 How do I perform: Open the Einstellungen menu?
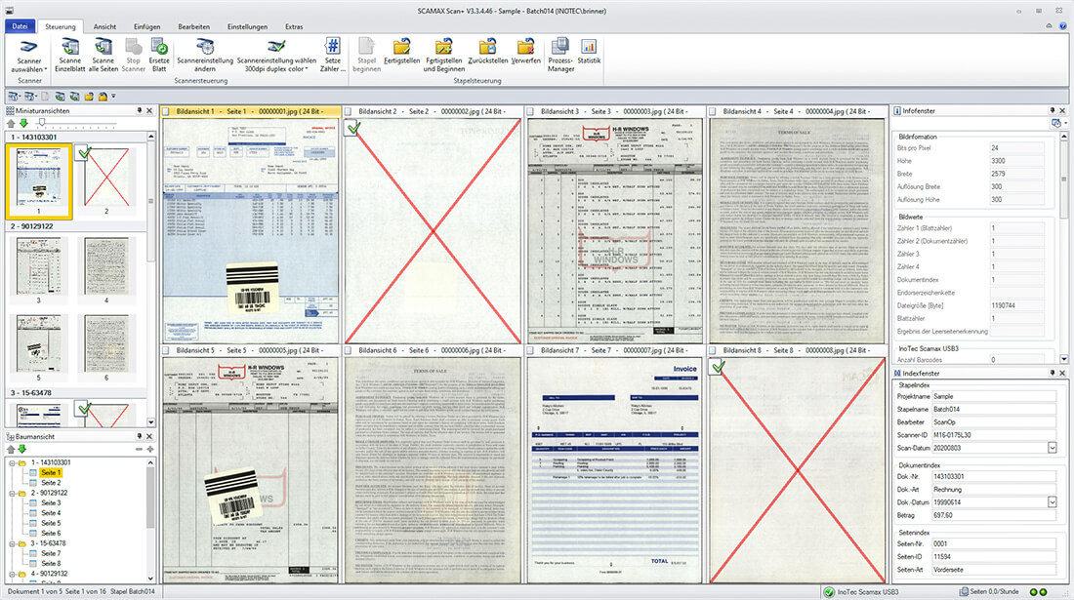point(247,26)
